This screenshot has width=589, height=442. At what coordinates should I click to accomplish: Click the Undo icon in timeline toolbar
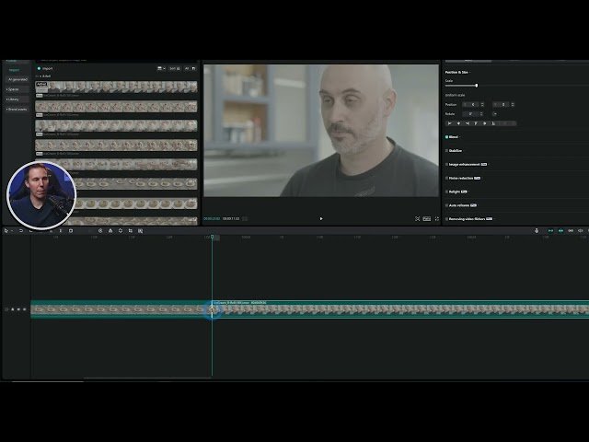(x=21, y=231)
